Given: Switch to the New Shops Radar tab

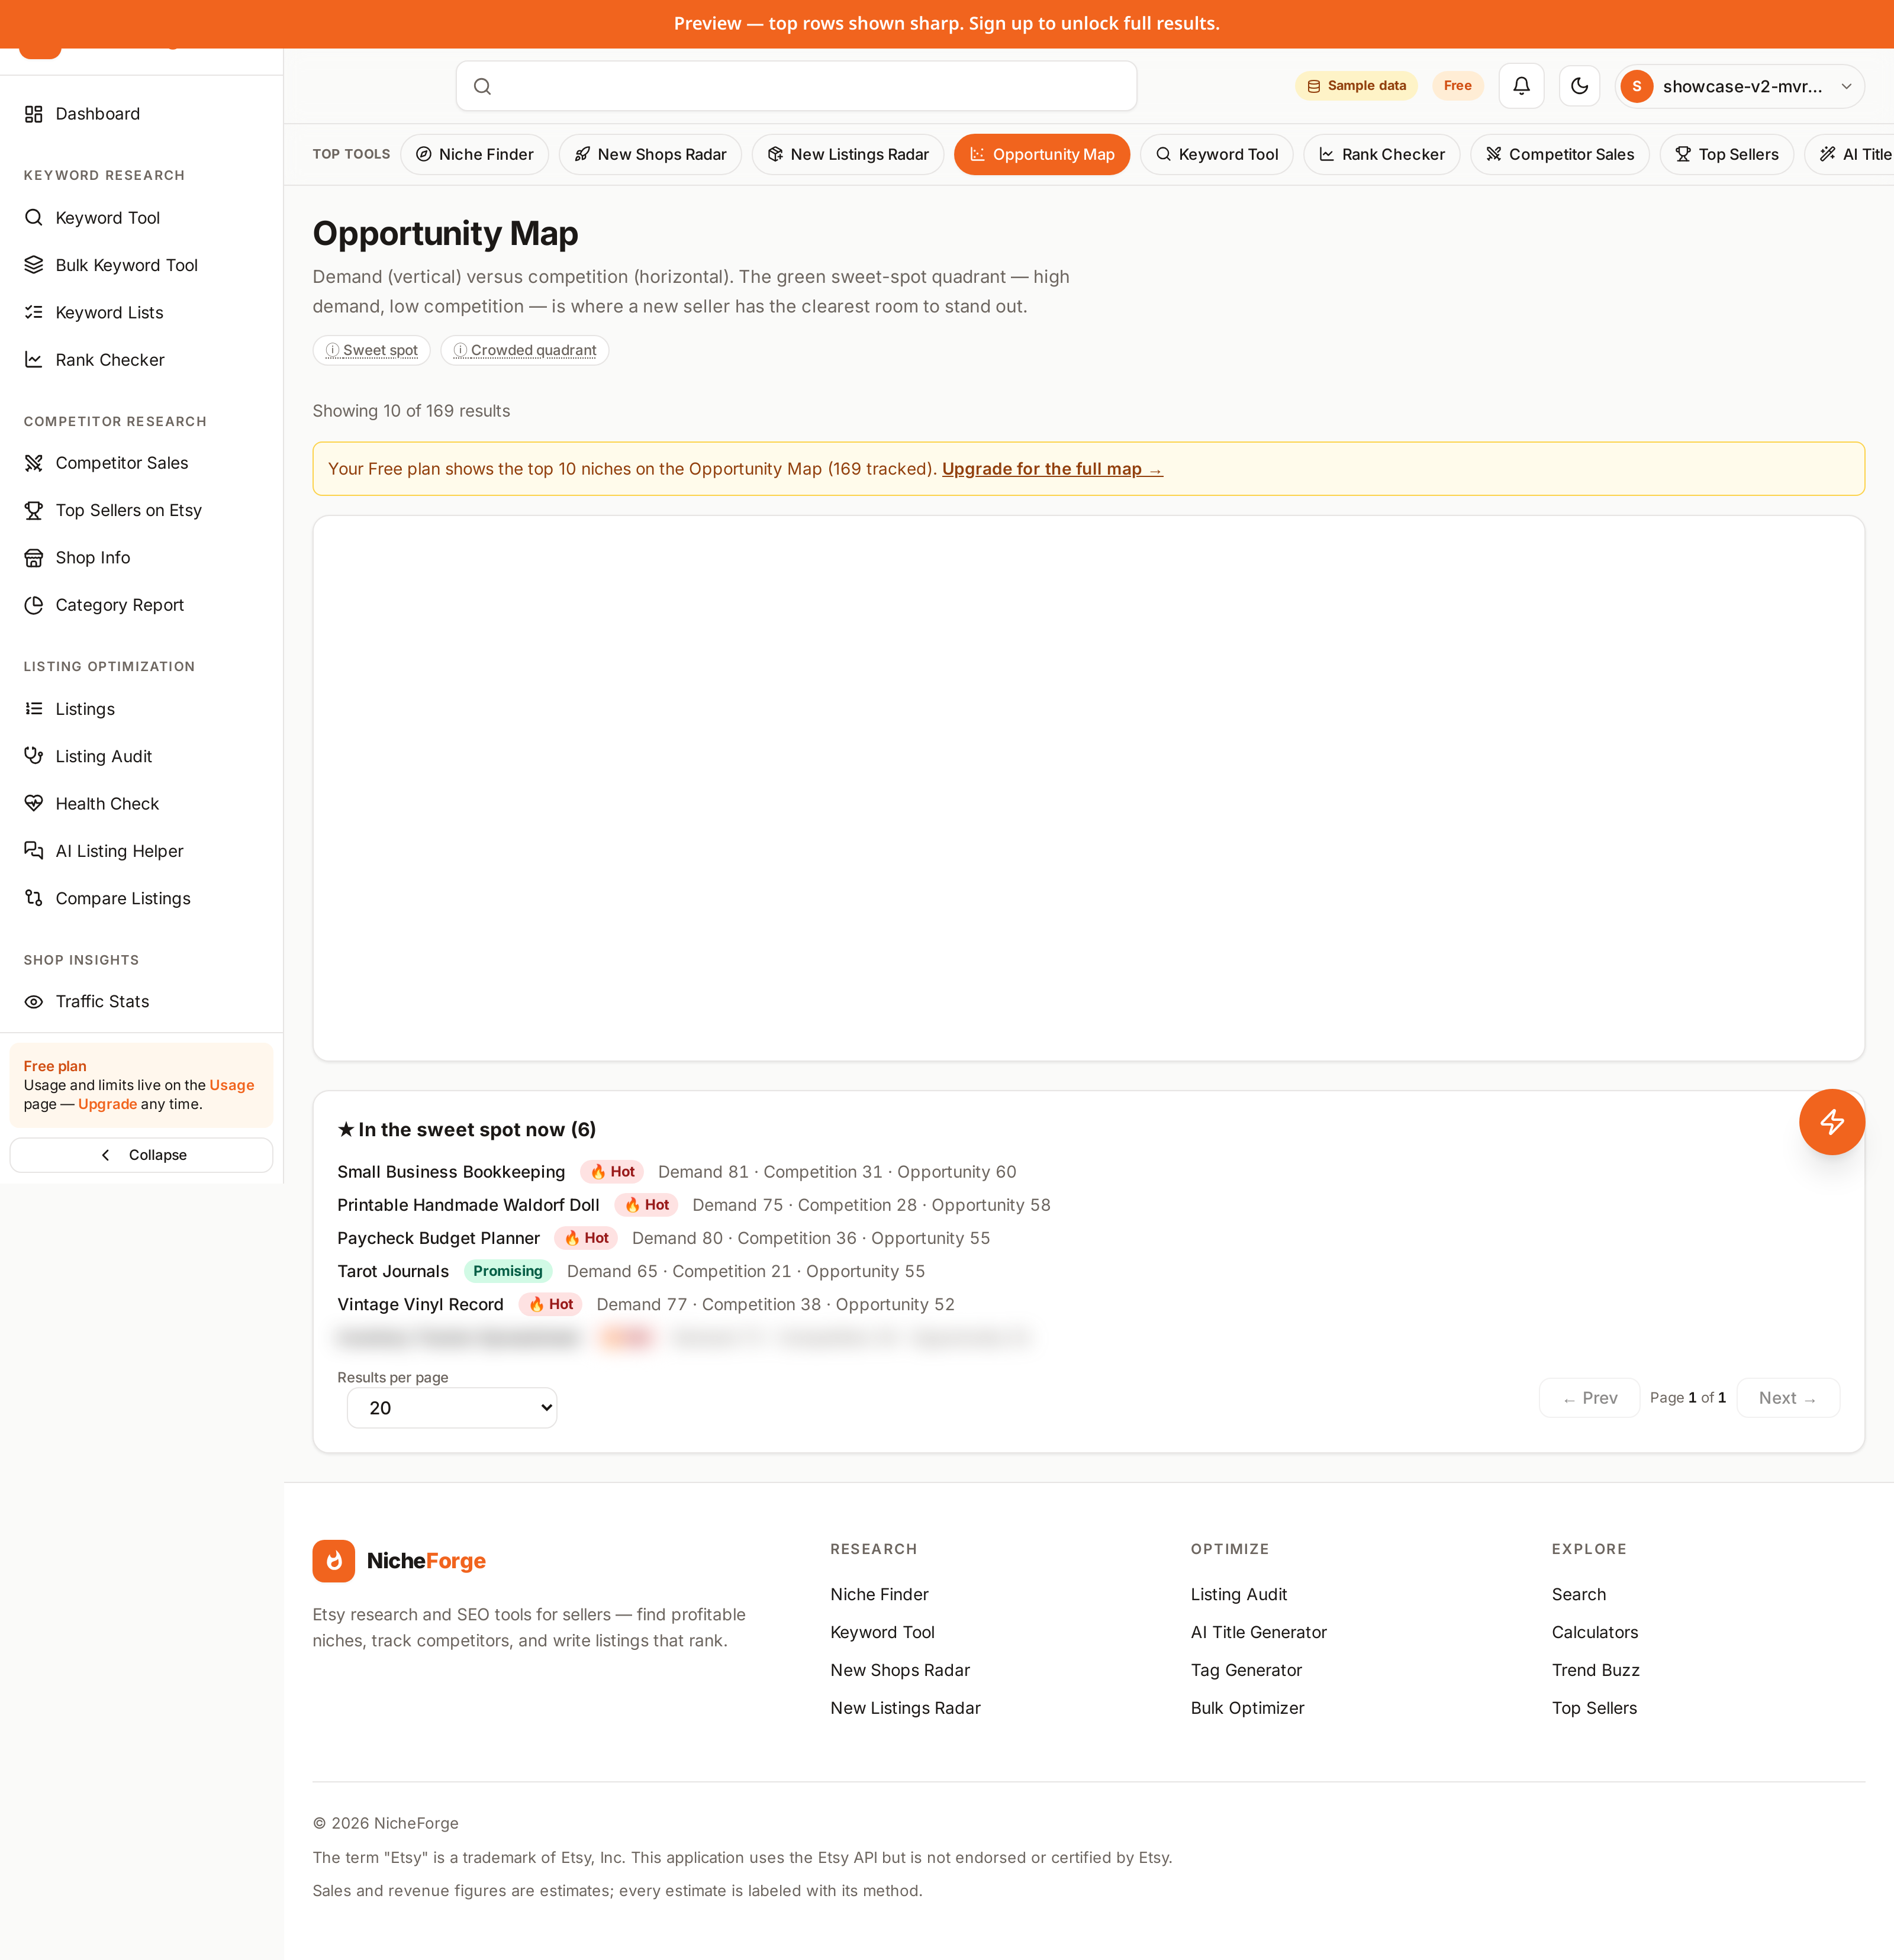Looking at the screenshot, I should (x=650, y=155).
